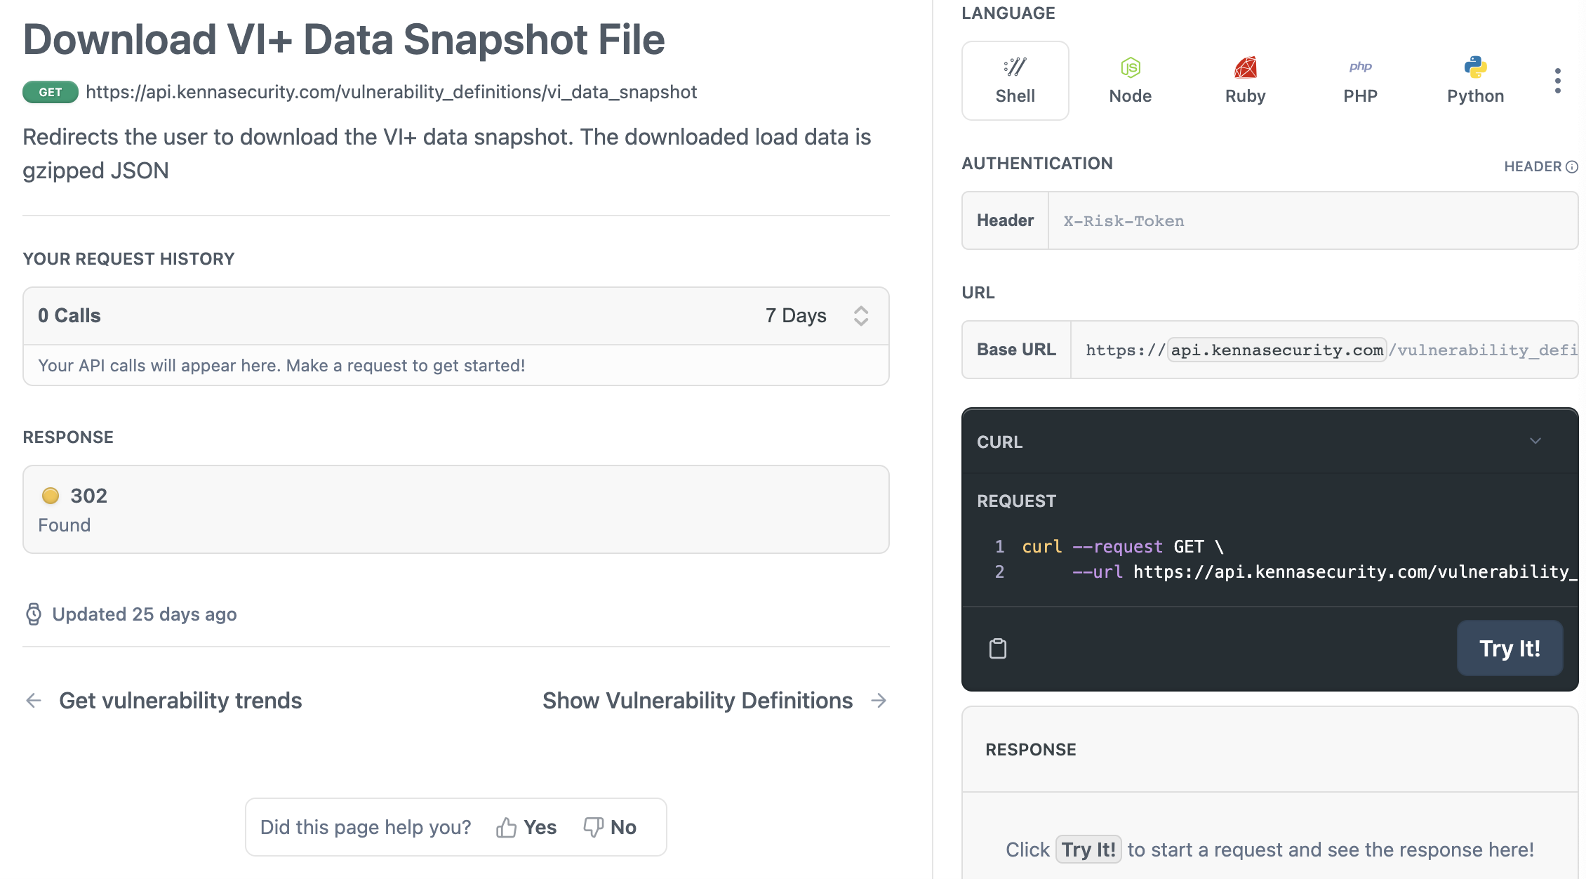Click the right arrow to next page
1586x879 pixels.
879,701
